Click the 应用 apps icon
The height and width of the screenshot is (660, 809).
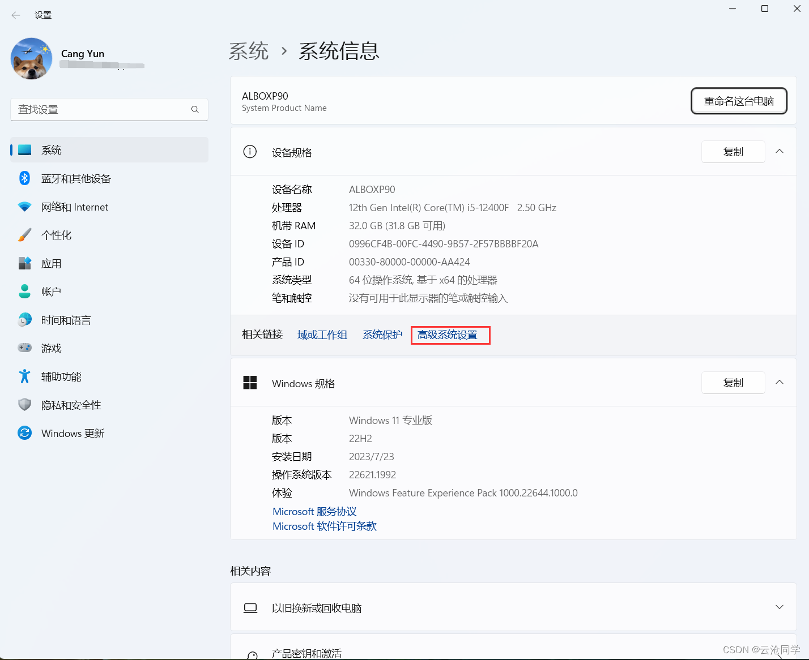[x=25, y=263]
